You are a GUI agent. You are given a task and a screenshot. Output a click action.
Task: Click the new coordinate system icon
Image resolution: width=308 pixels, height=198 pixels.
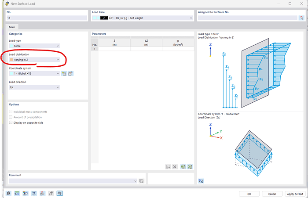coord(64,73)
